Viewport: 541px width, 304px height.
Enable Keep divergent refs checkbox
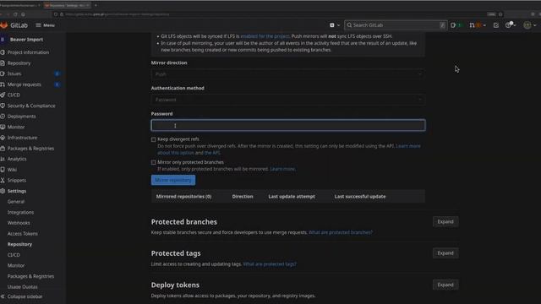[x=154, y=139]
